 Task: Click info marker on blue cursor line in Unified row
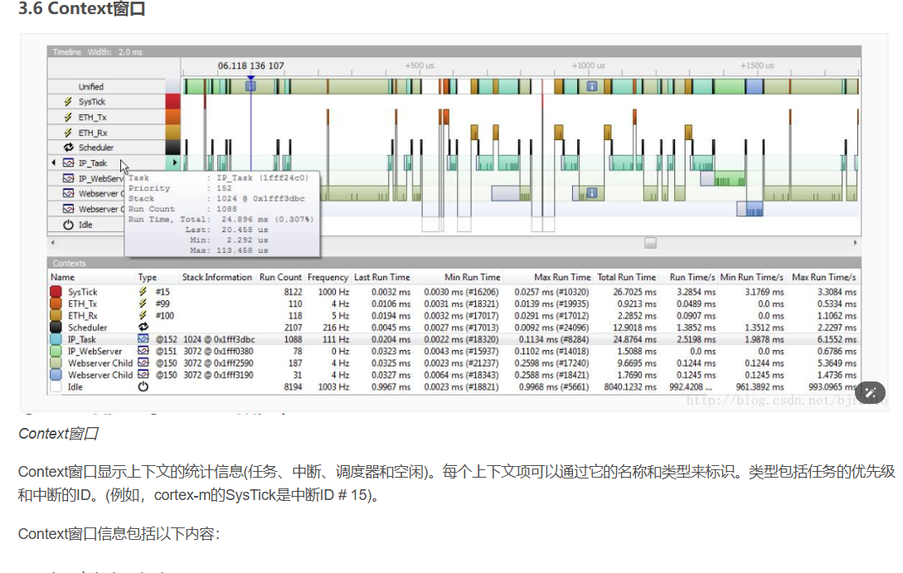(250, 86)
